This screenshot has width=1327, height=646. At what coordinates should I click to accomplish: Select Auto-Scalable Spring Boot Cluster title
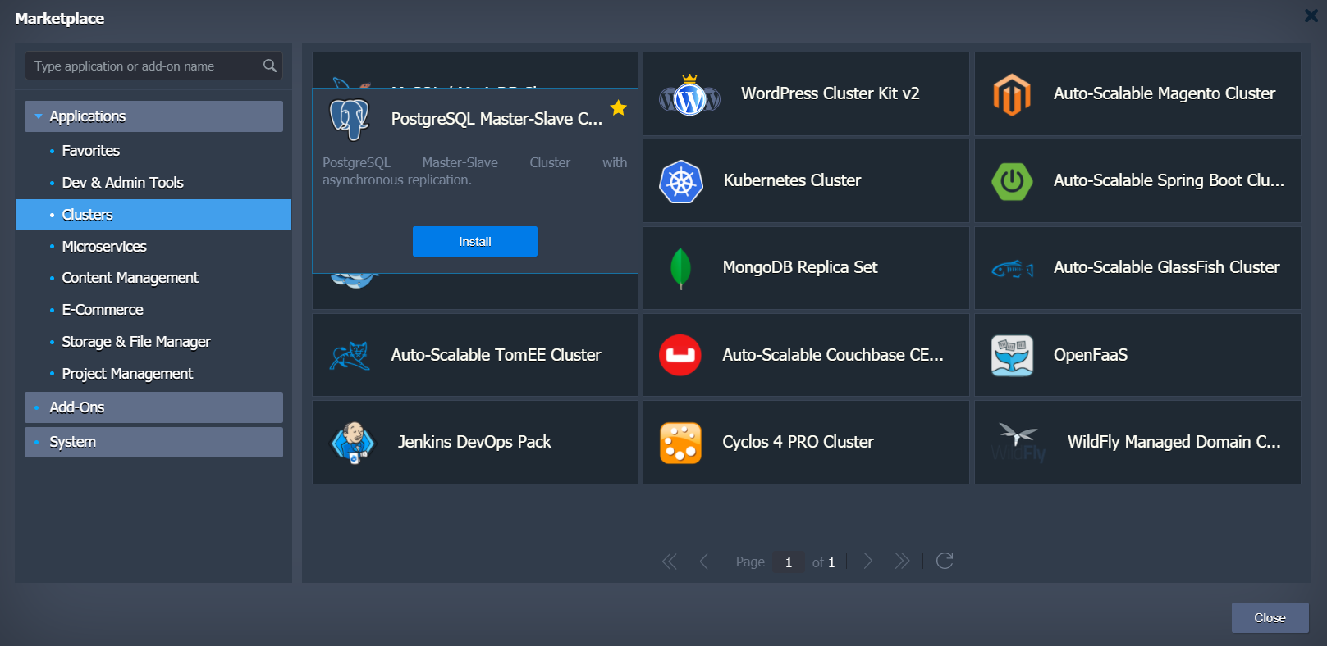point(1169,180)
